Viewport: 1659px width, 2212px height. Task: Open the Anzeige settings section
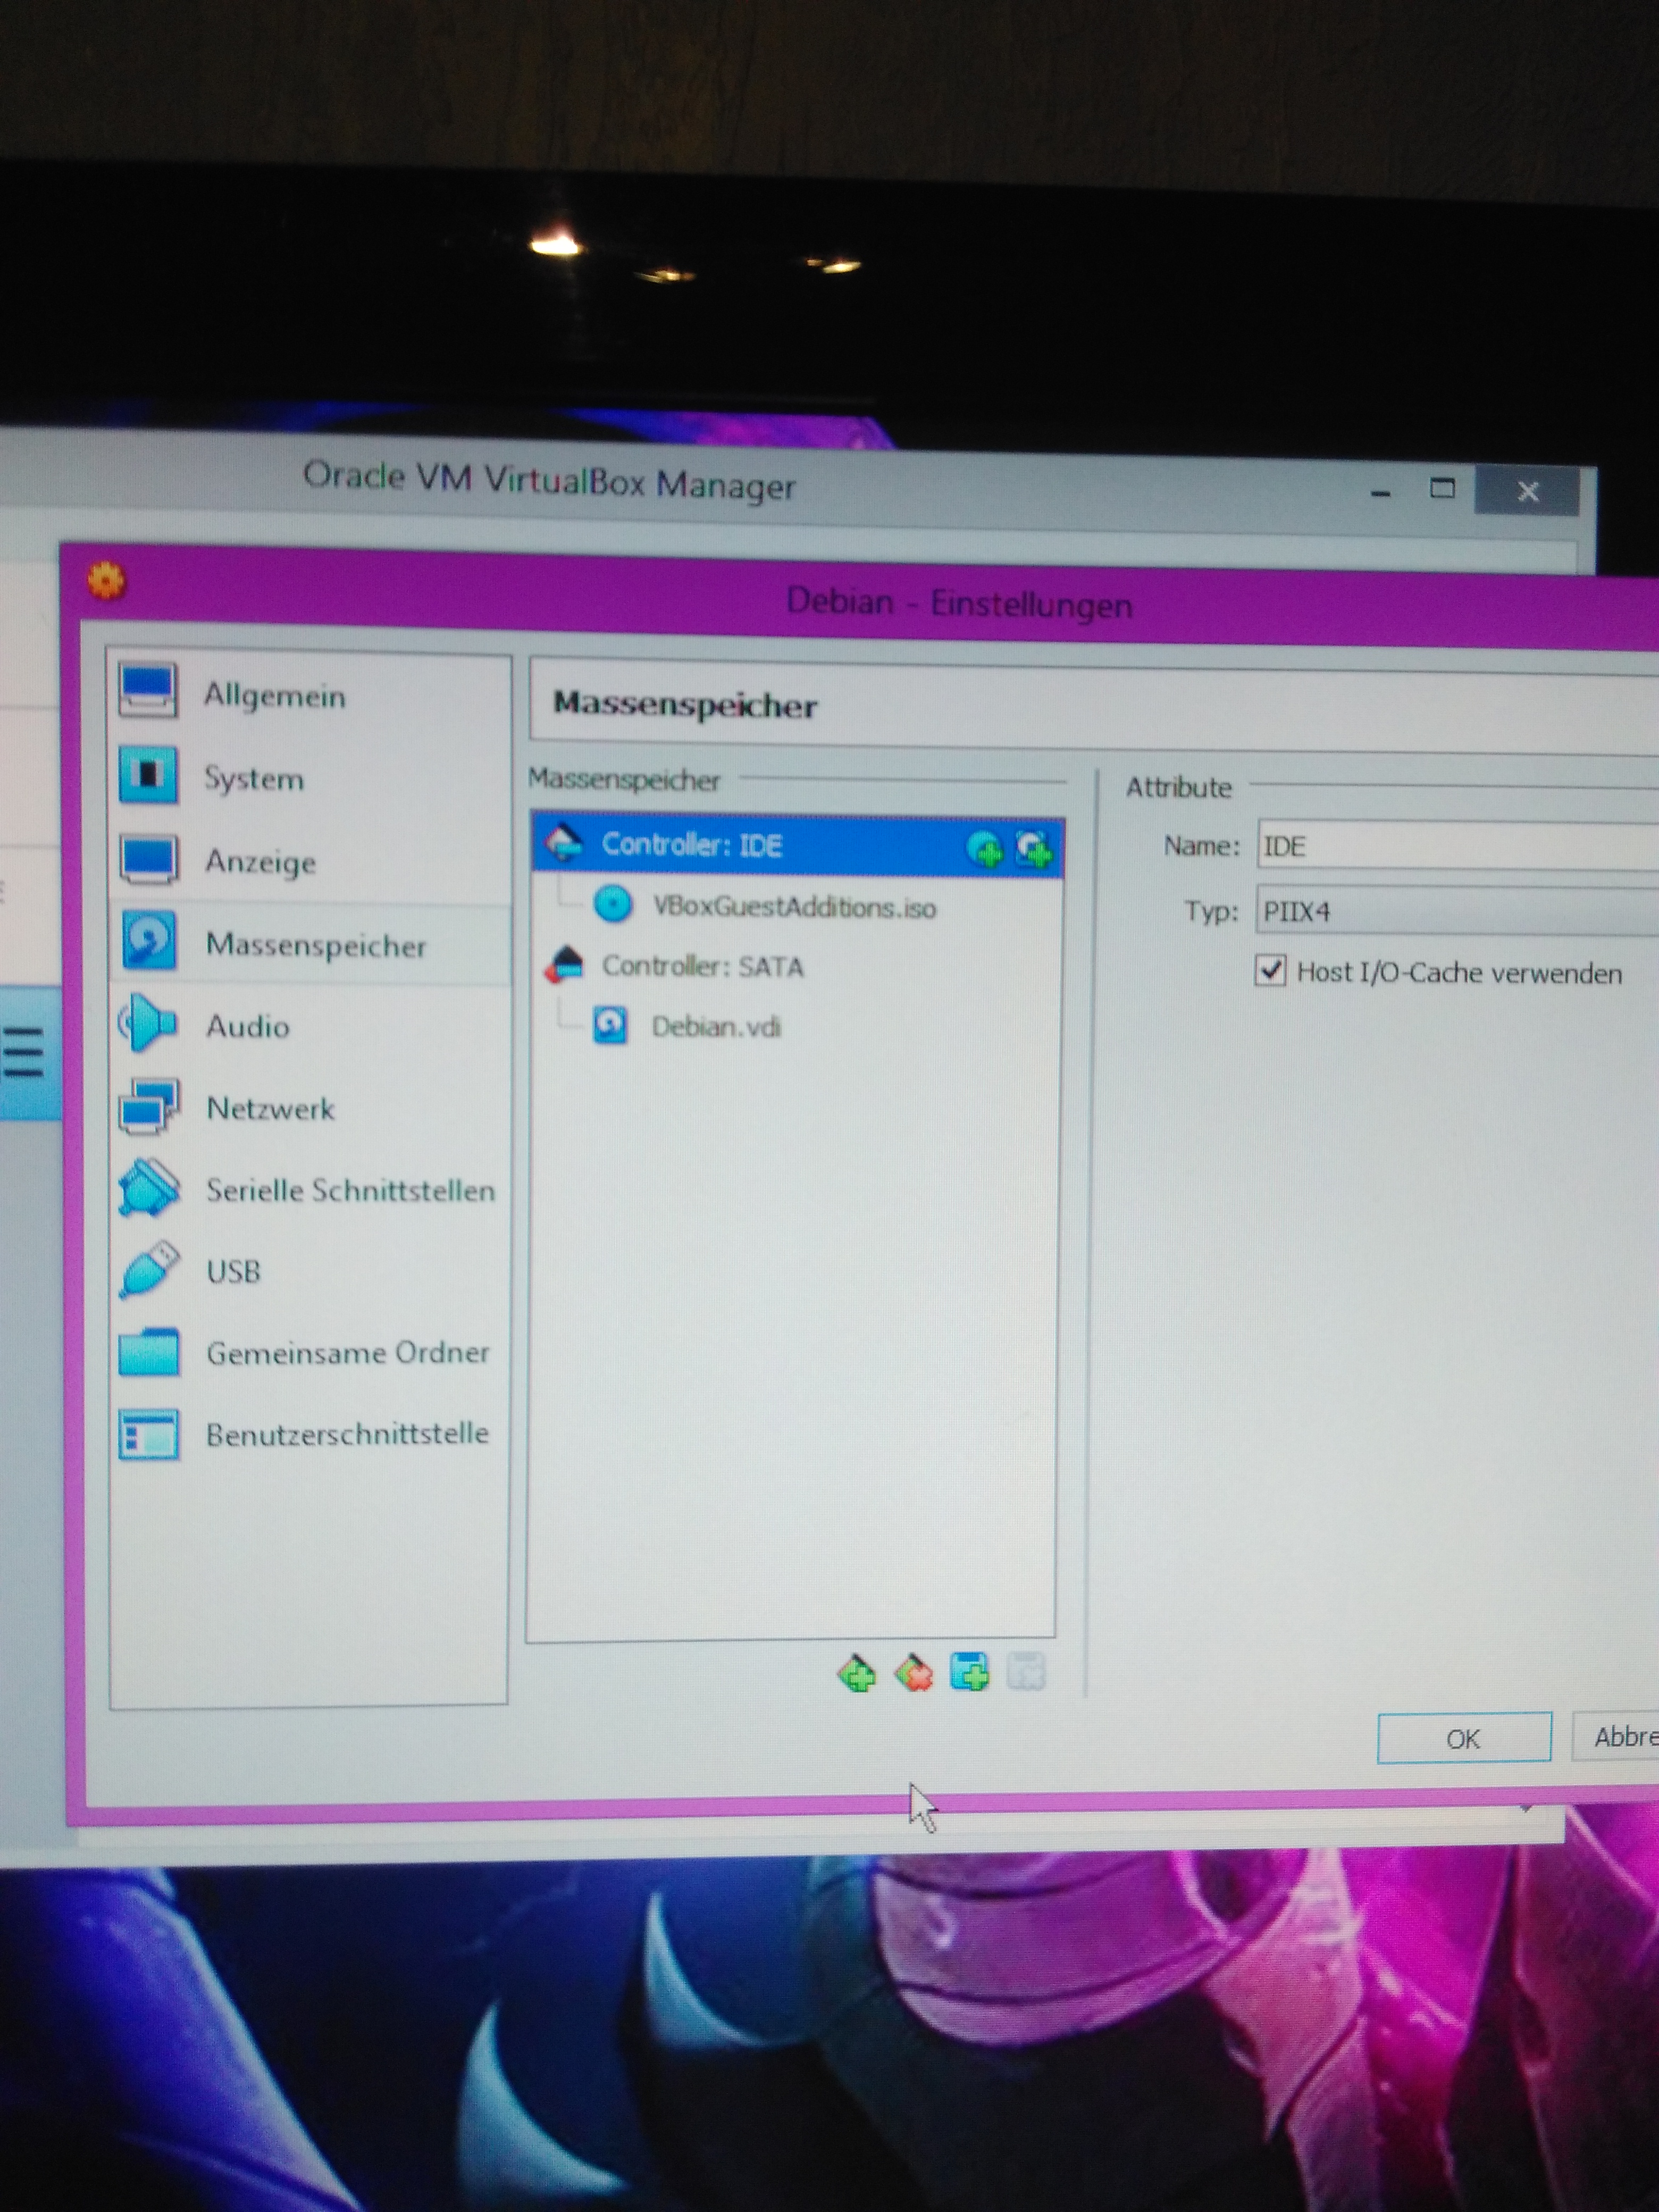(260, 861)
